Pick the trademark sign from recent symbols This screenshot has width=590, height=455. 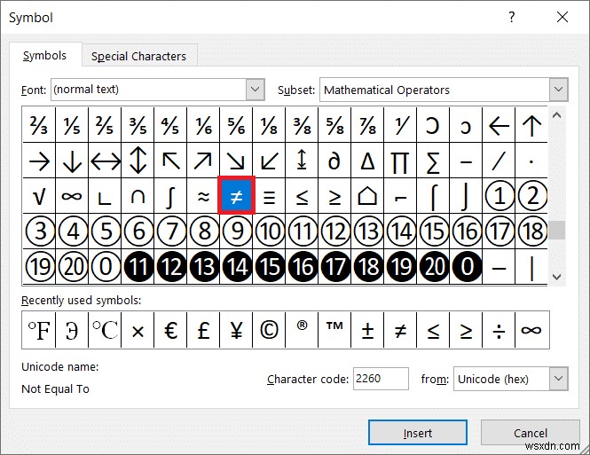pos(334,330)
